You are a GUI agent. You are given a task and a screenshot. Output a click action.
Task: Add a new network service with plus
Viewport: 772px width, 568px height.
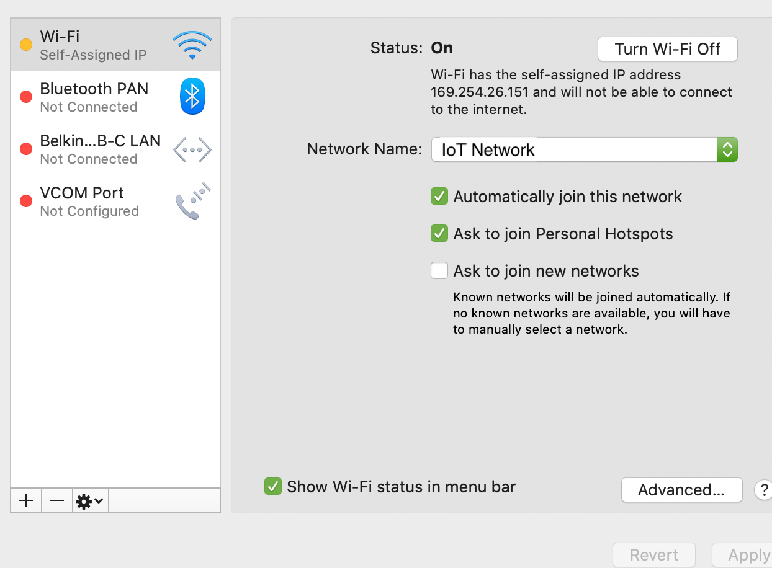click(26, 500)
